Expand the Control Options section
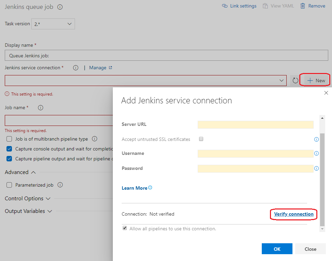 point(28,199)
